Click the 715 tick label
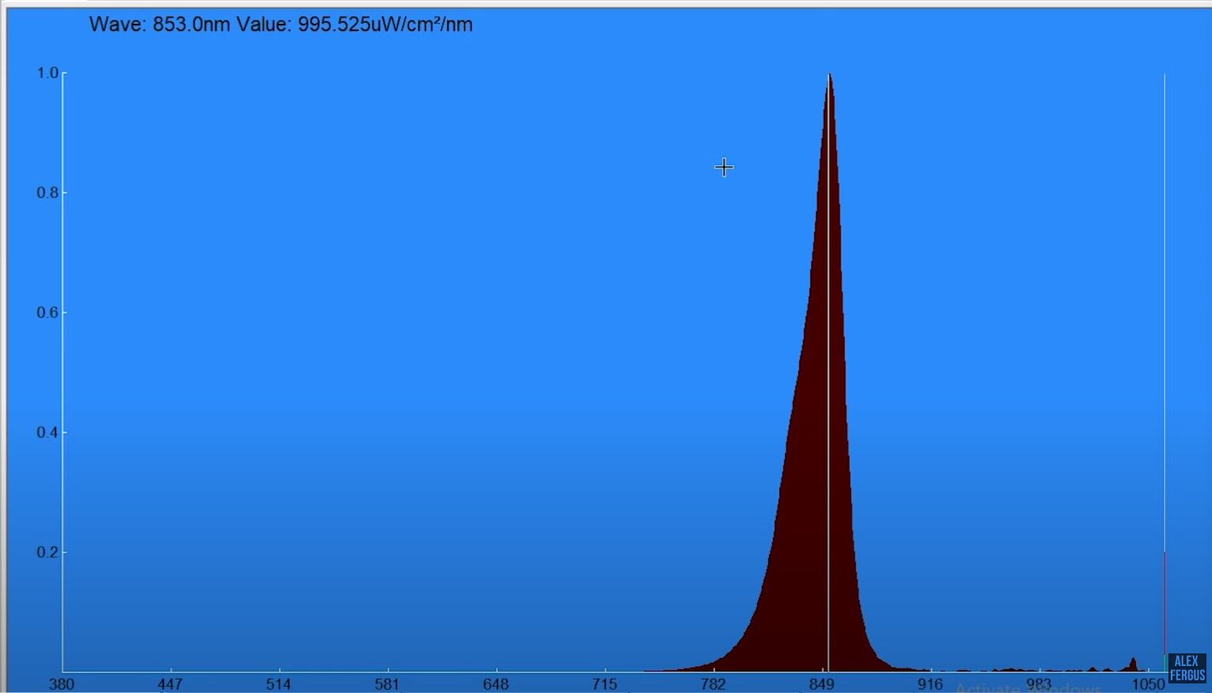The width and height of the screenshot is (1212, 693). (x=604, y=683)
